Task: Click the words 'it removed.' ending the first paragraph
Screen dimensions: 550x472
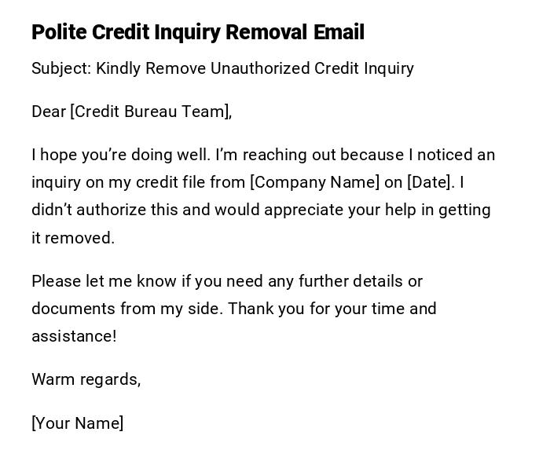Action: click(x=73, y=238)
